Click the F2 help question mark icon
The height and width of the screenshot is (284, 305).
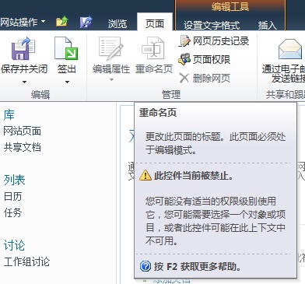145,266
